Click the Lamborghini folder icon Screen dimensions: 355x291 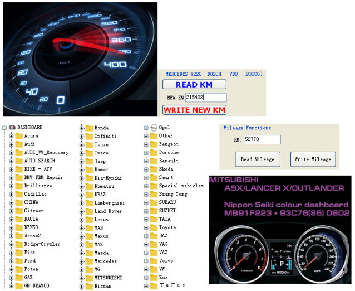click(x=89, y=203)
